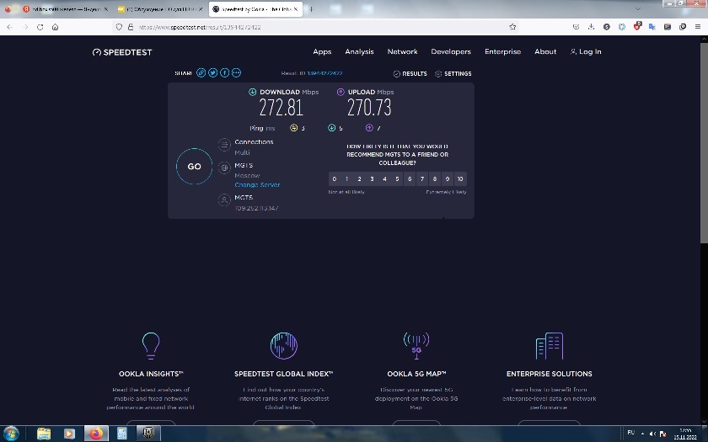
Task: Open Network menu item
Action: (402, 51)
